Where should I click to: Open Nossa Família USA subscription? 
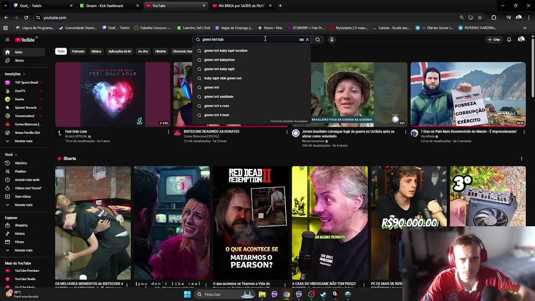coord(24,133)
